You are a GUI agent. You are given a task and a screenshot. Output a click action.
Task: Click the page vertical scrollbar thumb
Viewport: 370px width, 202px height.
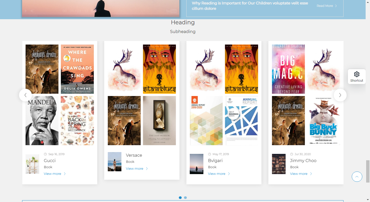coord(368,171)
